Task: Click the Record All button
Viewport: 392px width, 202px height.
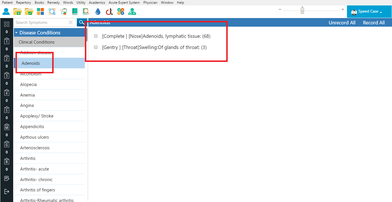Action: point(374,22)
